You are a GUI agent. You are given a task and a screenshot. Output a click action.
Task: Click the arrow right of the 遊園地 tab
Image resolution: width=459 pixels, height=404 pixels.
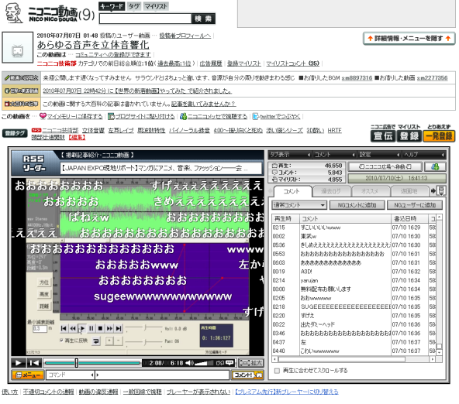tap(433, 191)
